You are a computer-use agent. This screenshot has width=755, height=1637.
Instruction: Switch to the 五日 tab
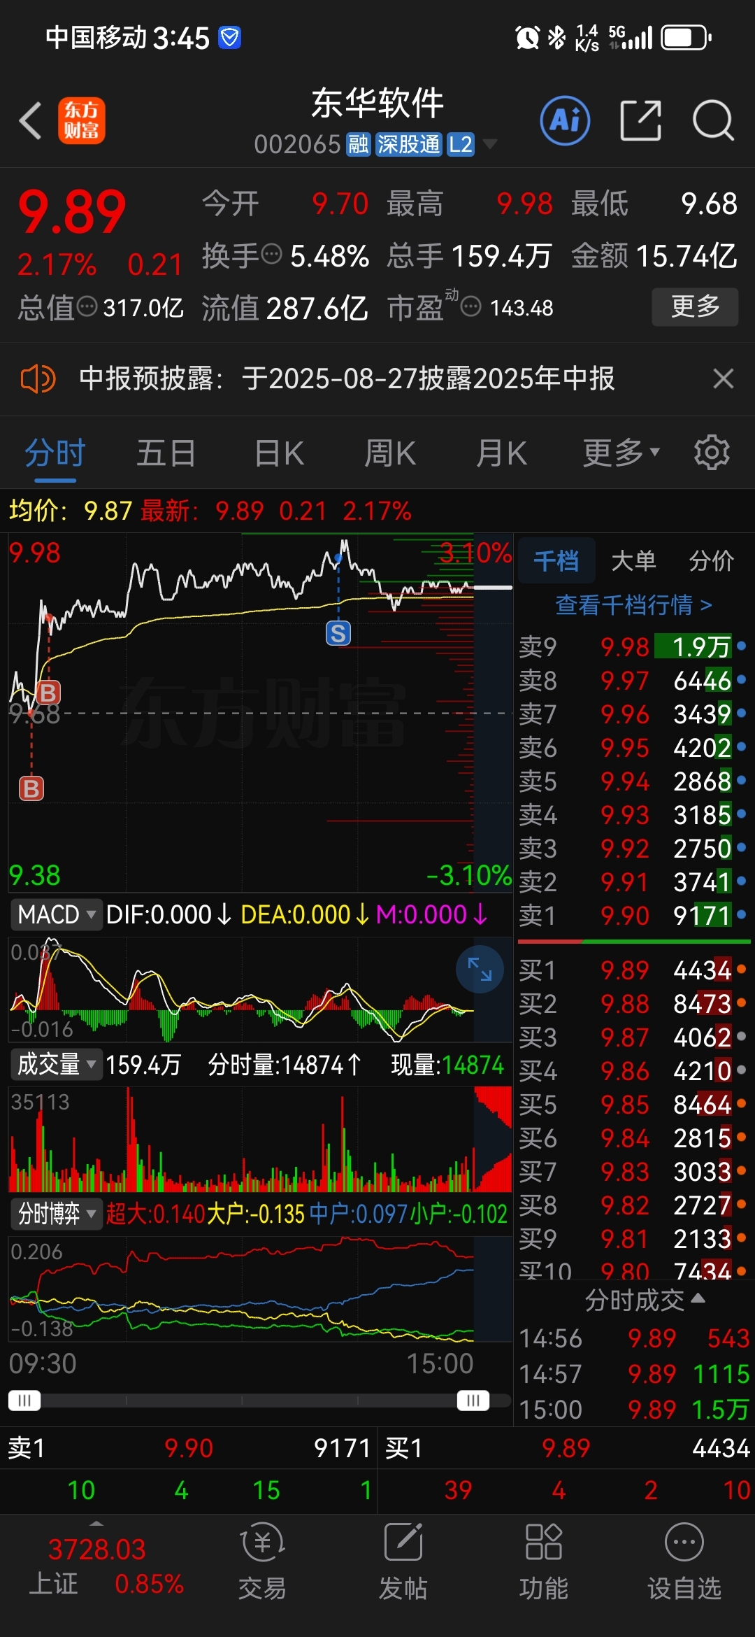coord(166,453)
